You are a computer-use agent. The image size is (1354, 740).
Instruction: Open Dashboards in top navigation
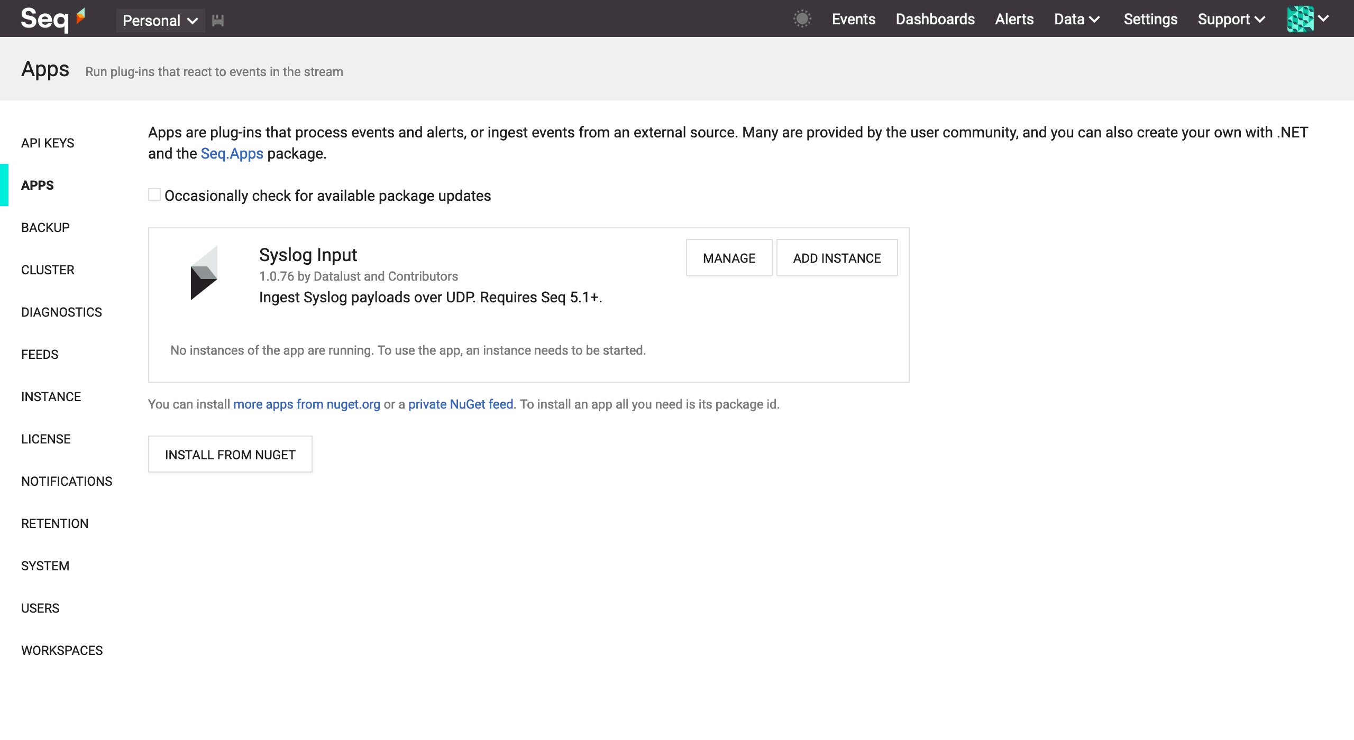pos(935,19)
